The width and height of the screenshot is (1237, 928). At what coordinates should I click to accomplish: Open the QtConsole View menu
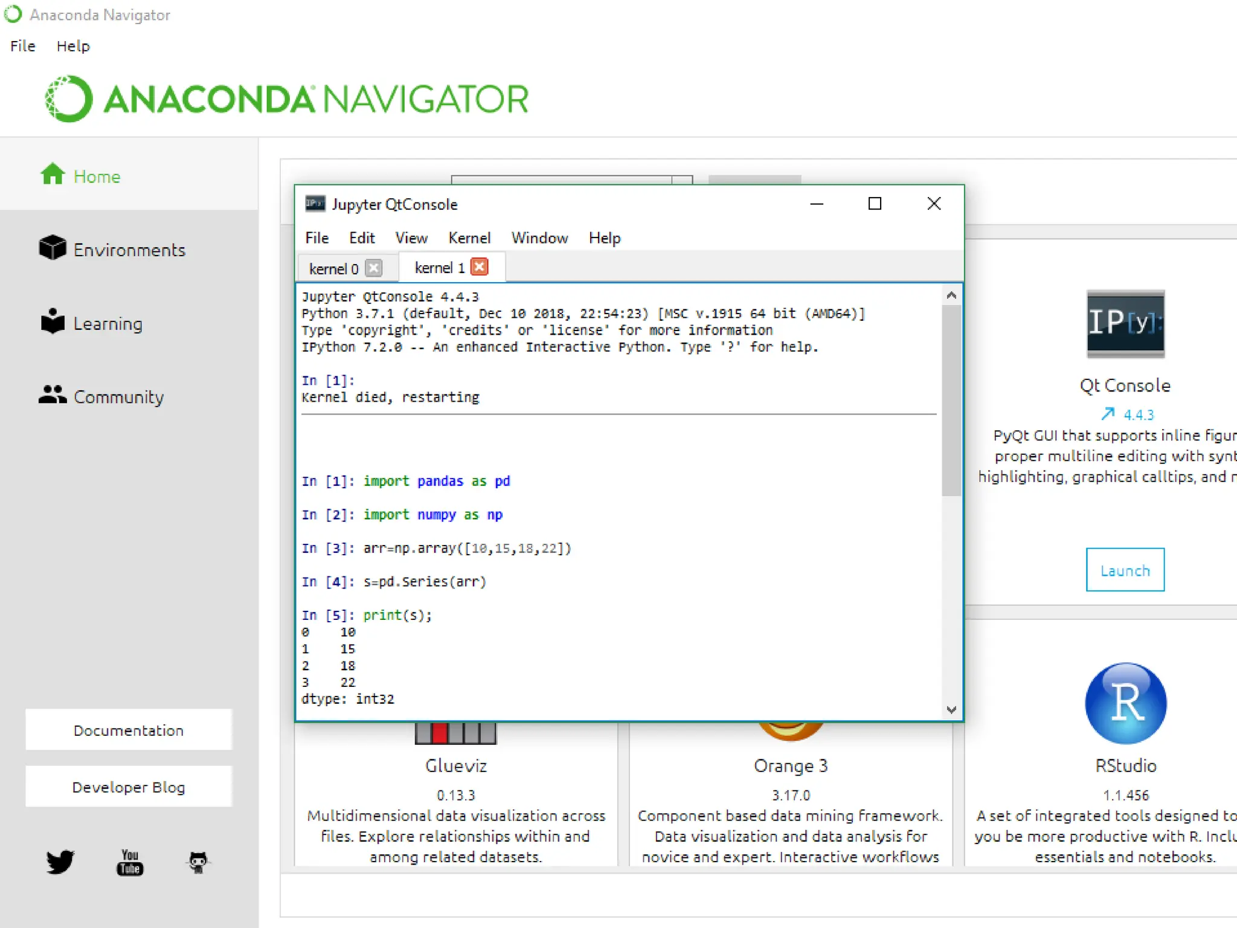coord(411,238)
